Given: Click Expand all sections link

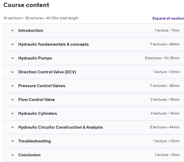Looking at the screenshot, I should (x=168, y=19).
